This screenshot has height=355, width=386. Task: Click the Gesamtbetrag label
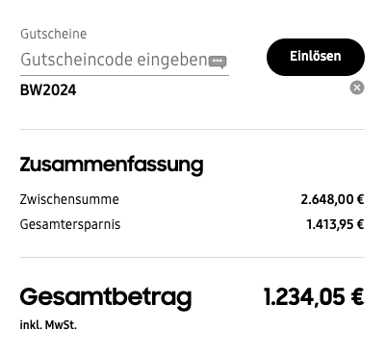106,298
